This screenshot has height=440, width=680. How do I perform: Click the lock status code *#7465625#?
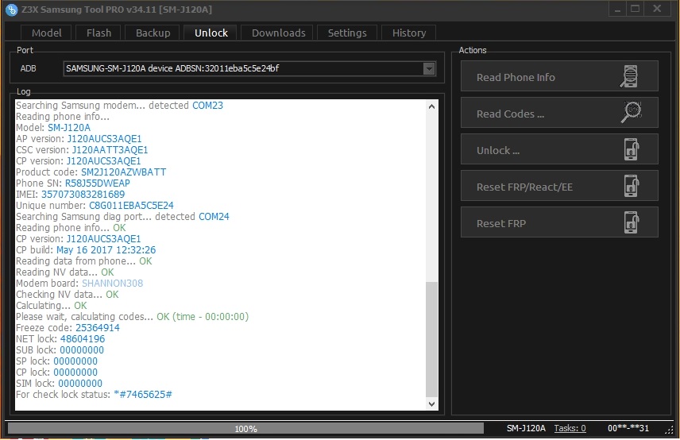tap(143, 395)
